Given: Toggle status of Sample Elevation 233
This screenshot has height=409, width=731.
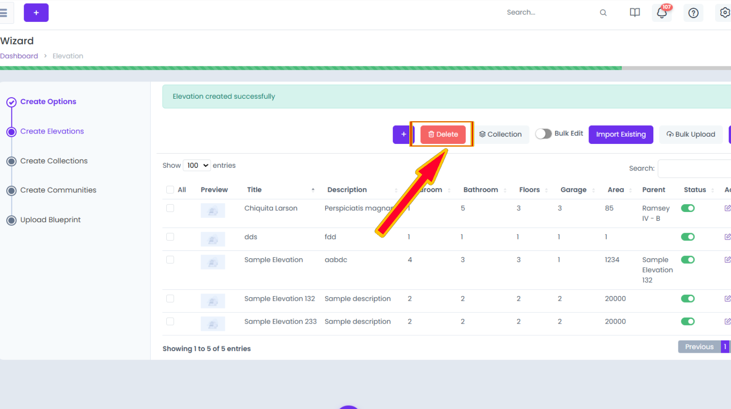Looking at the screenshot, I should click(688, 321).
